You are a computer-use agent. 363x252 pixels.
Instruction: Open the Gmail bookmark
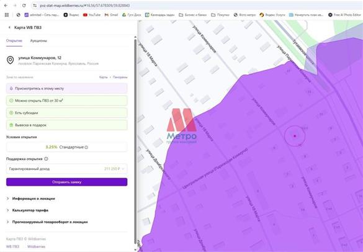coord(111,15)
